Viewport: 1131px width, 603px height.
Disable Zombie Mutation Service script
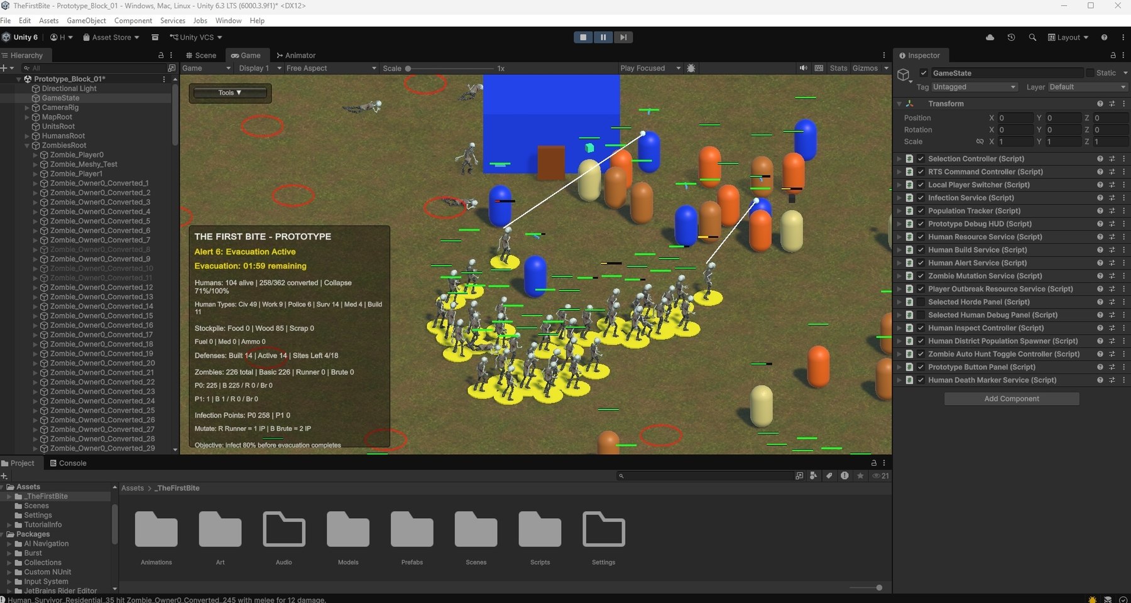tap(921, 276)
